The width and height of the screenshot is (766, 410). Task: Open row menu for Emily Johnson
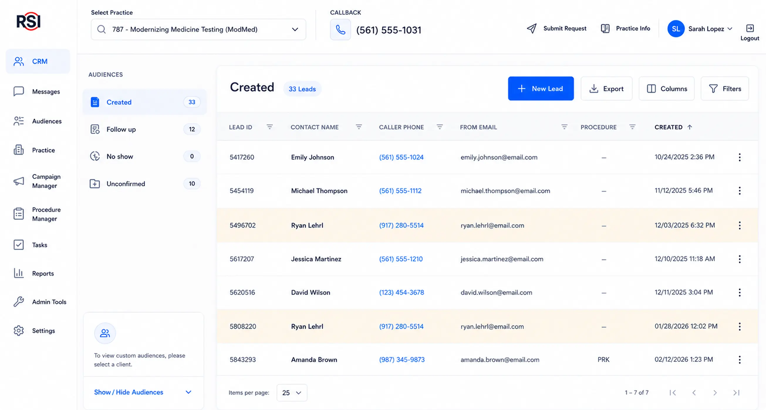coord(740,157)
